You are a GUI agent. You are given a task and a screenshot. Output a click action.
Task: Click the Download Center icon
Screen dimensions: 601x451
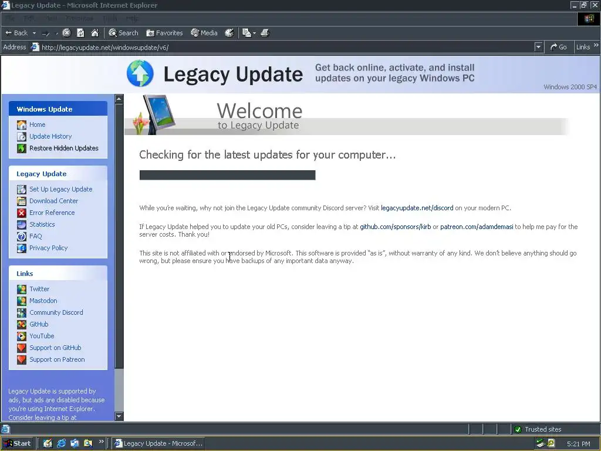22,201
